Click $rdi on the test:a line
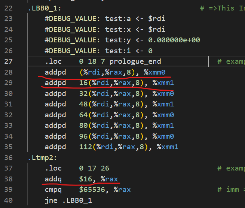Viewport: 245px width, 208px height. [157, 19]
